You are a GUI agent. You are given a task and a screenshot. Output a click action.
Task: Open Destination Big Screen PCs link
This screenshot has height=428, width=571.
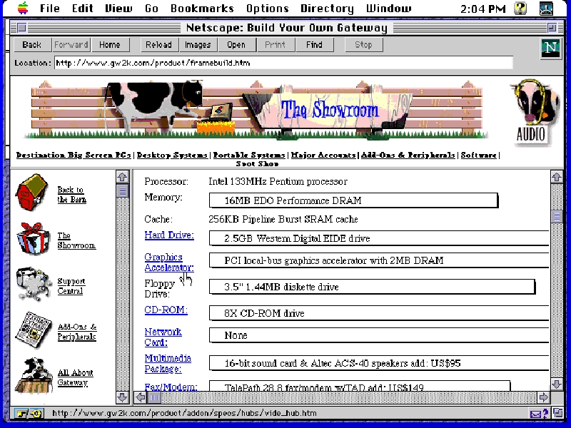(x=74, y=156)
